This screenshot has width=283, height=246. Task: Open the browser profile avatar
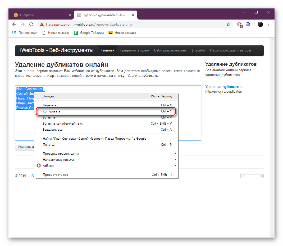click(x=260, y=24)
